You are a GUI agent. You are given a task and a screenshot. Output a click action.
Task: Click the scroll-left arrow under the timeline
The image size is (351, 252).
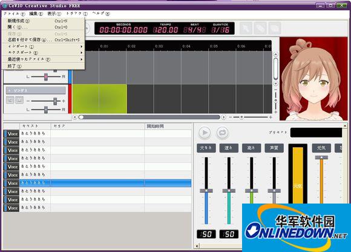point(75,117)
